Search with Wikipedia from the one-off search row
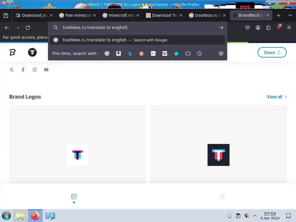296x222 pixels. coord(164,53)
